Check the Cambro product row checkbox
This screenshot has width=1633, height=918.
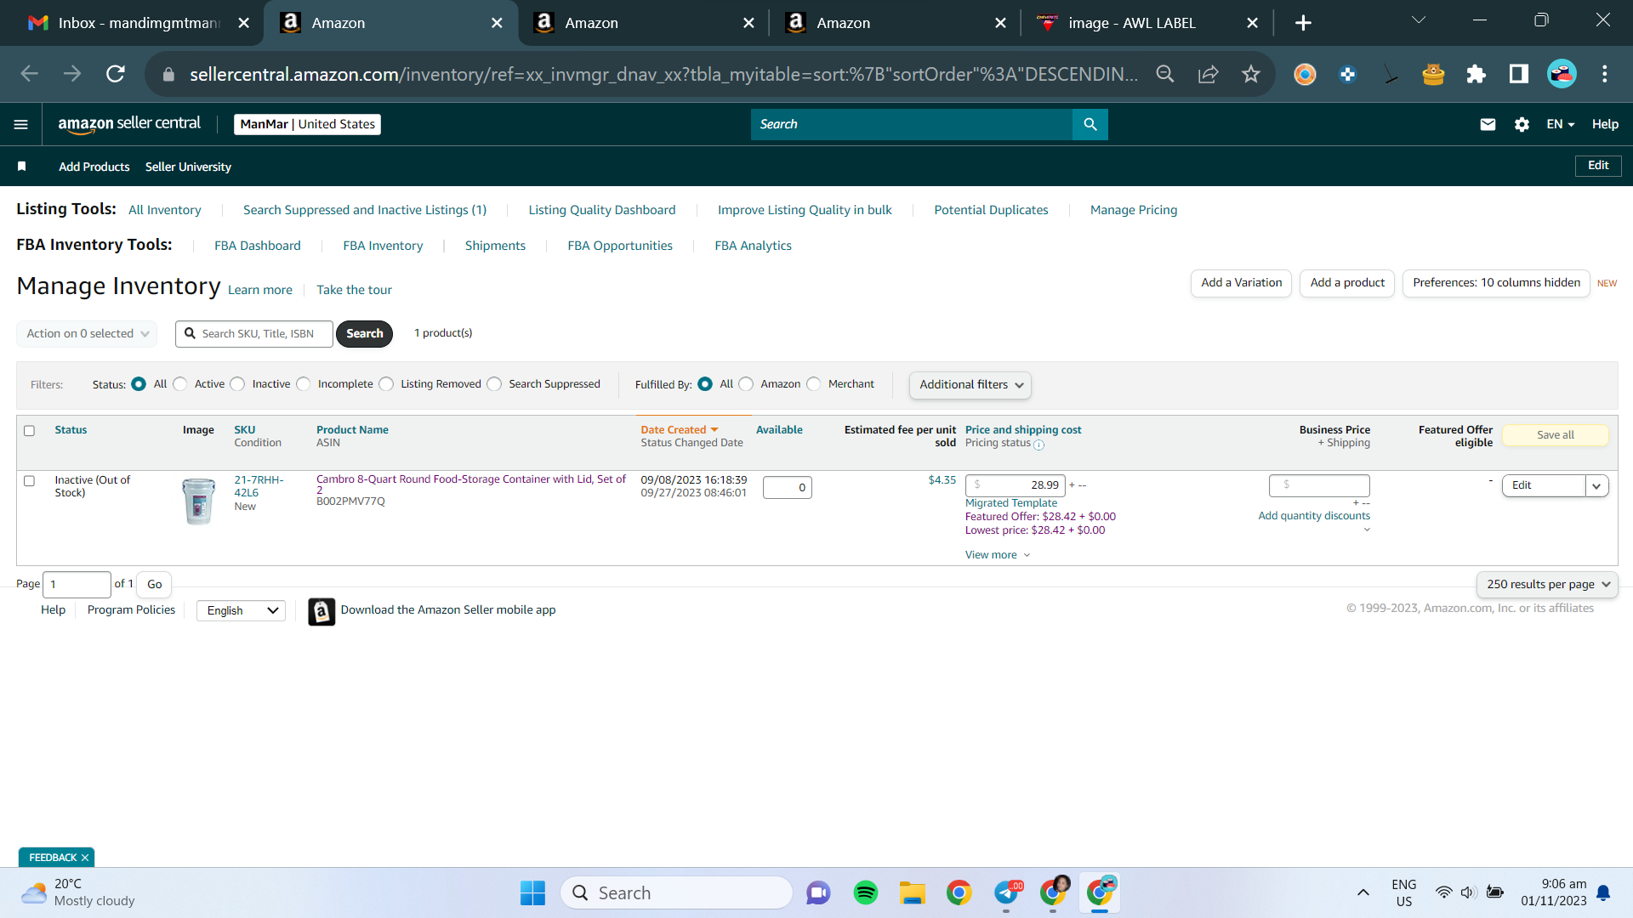29,481
